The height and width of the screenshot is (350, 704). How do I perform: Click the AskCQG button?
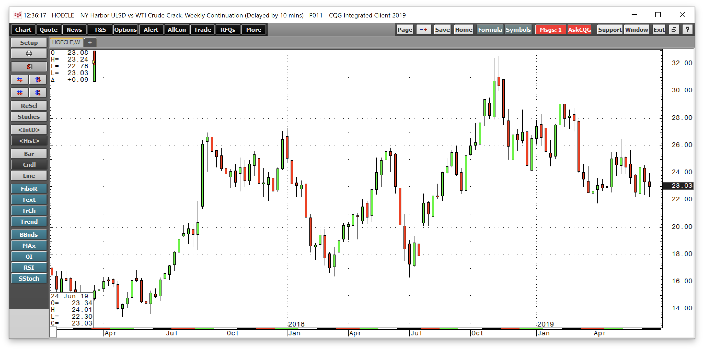(x=579, y=29)
